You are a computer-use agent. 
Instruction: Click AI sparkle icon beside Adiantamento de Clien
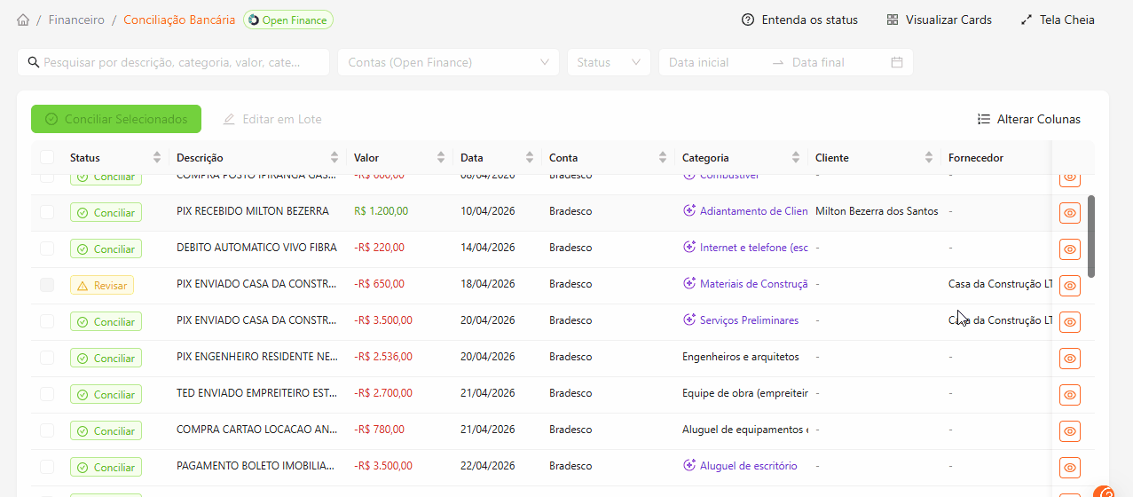(689, 211)
